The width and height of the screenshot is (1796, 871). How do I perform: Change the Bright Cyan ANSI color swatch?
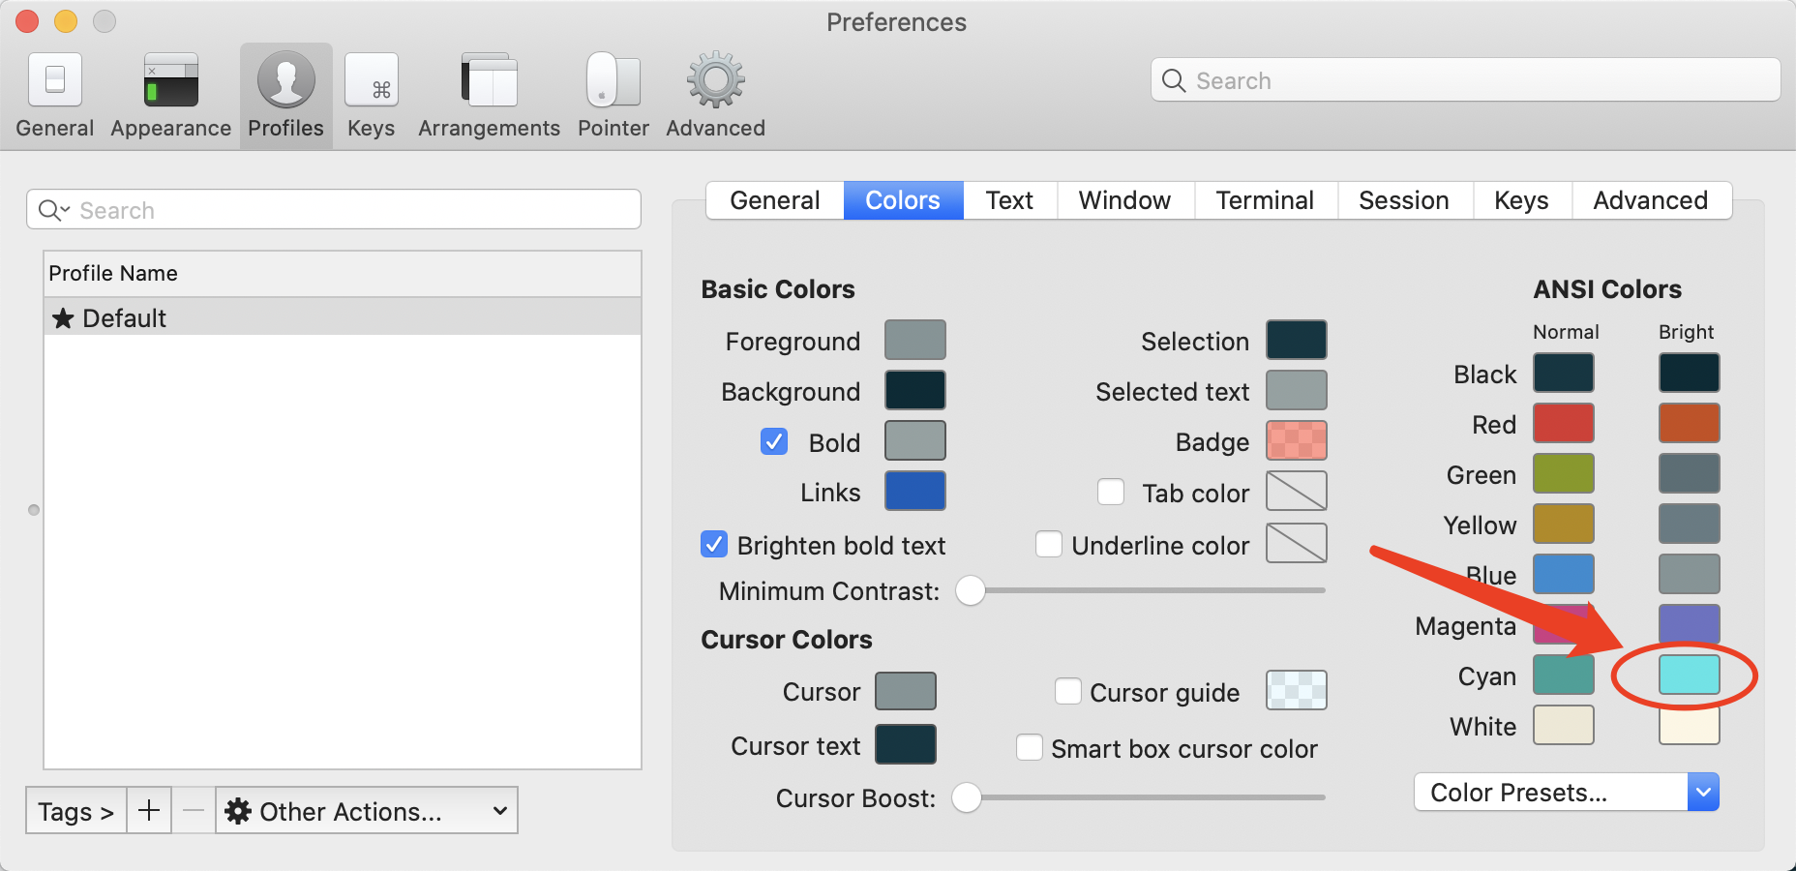pyautogui.click(x=1688, y=676)
